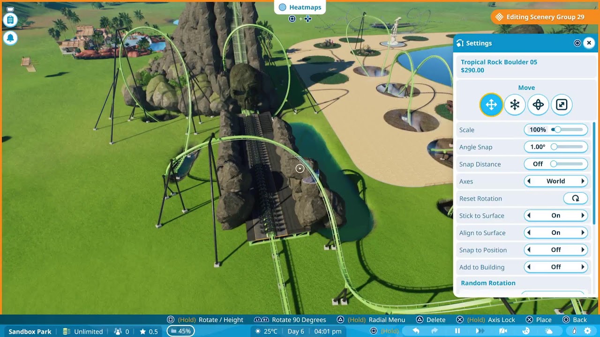Click the Snap Distance Off value
600x337 pixels.
click(x=538, y=164)
